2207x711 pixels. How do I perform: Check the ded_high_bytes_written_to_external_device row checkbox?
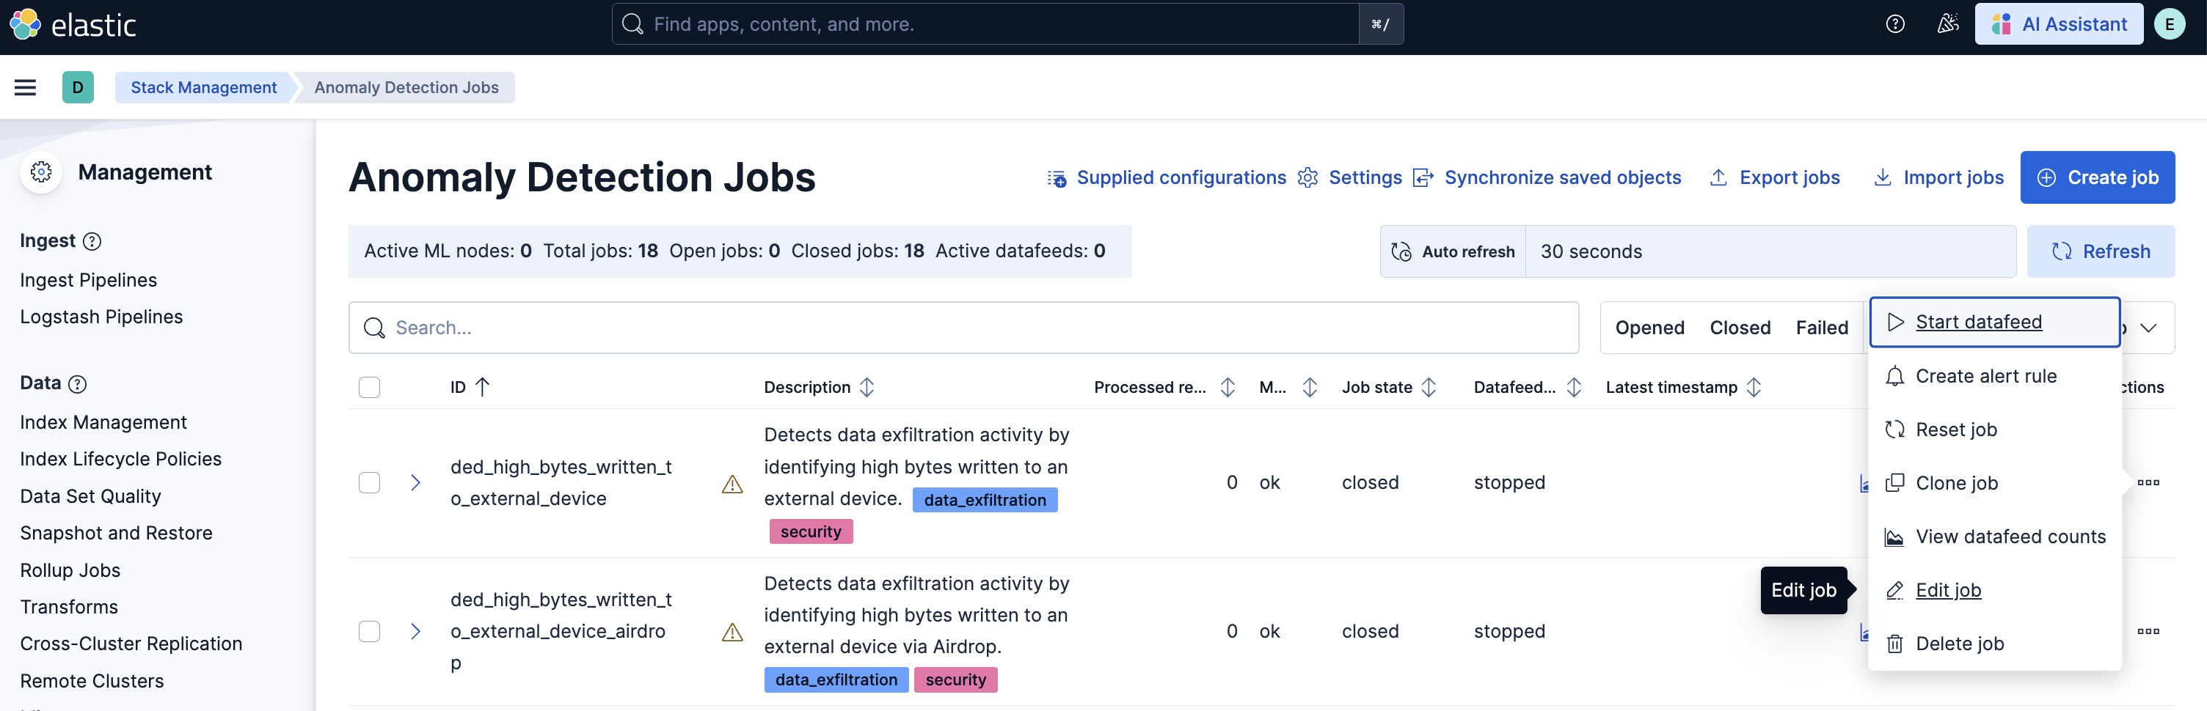pos(369,482)
